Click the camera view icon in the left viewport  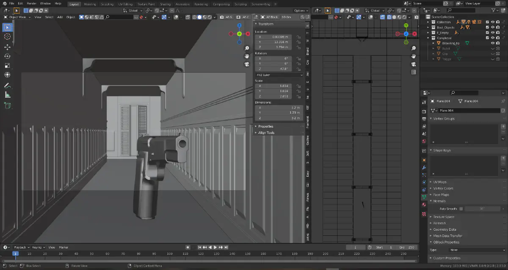tap(246, 65)
